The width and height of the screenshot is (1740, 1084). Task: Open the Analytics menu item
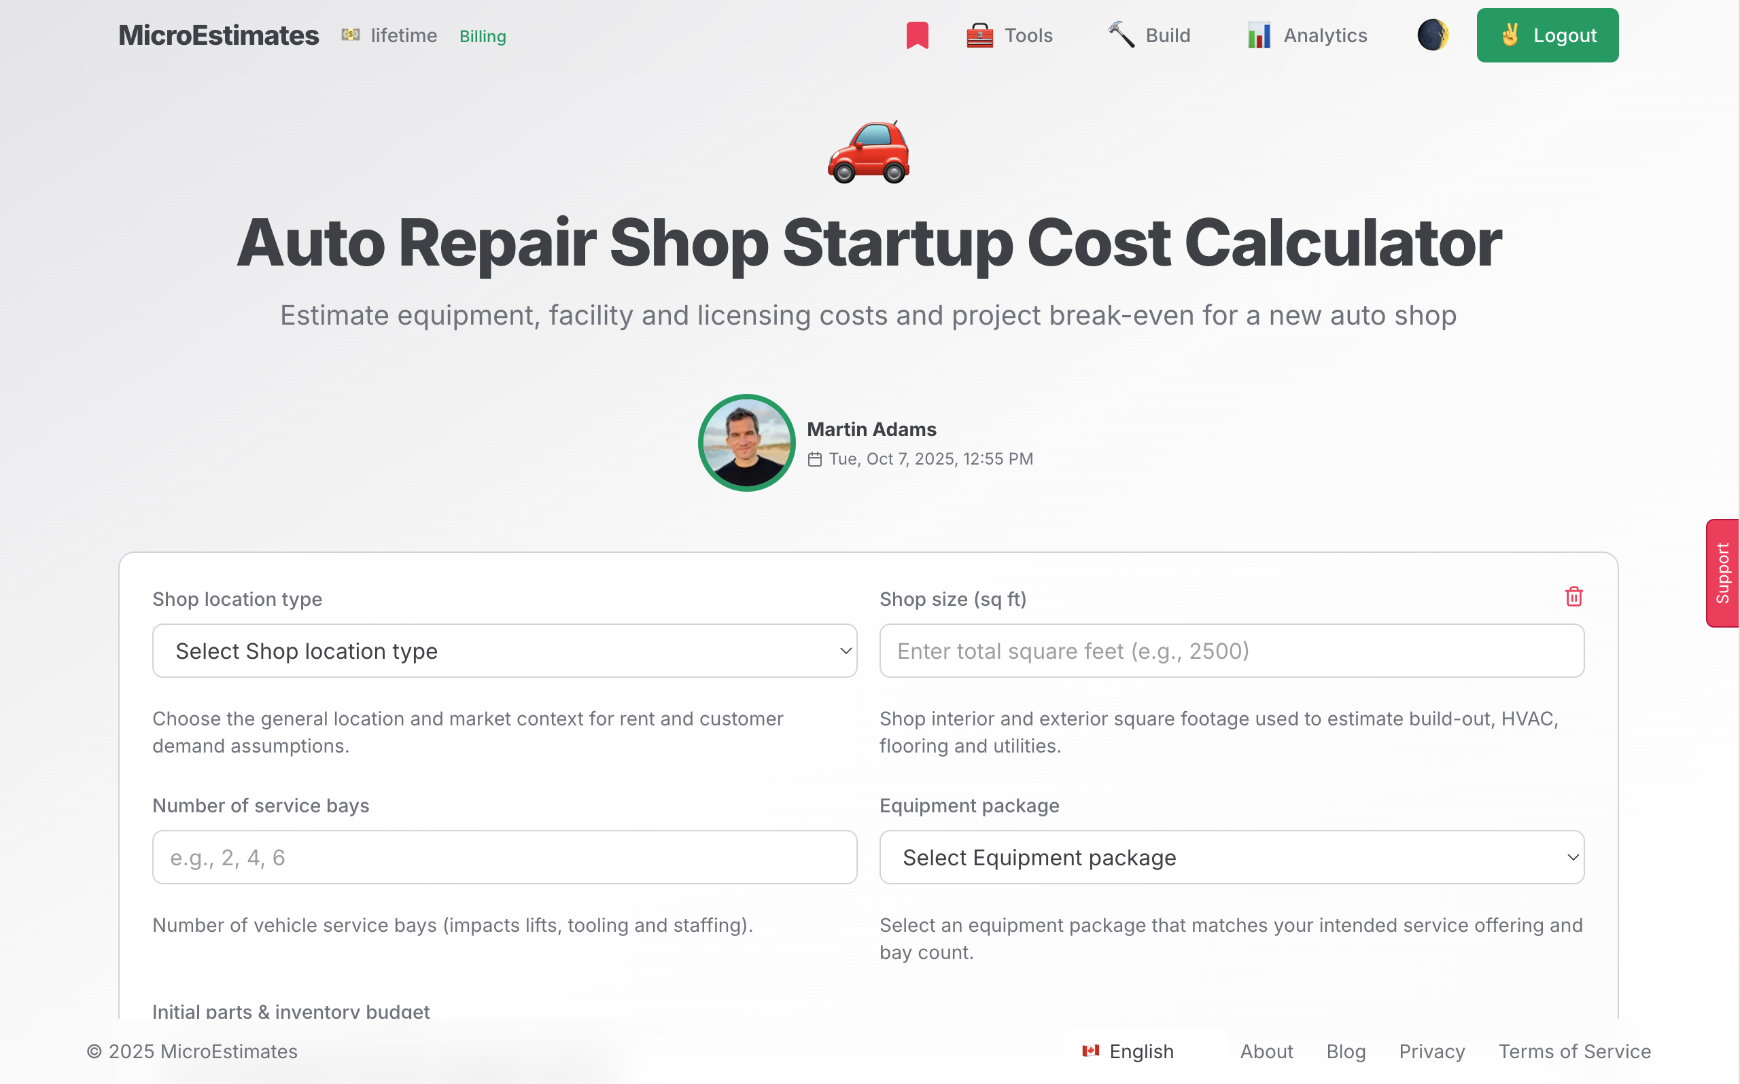[1324, 35]
